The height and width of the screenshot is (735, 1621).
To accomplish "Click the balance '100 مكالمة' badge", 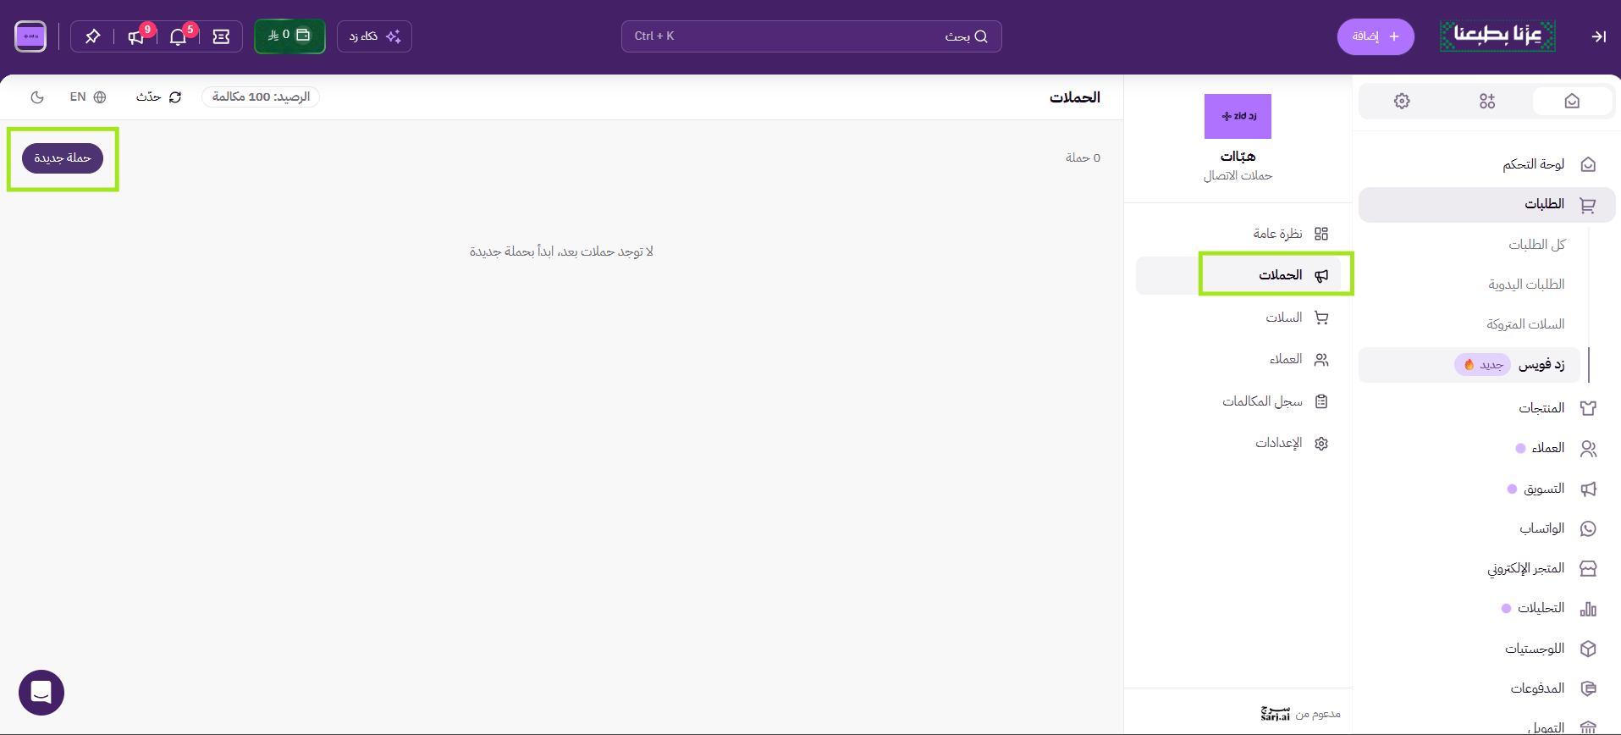I will (x=261, y=97).
